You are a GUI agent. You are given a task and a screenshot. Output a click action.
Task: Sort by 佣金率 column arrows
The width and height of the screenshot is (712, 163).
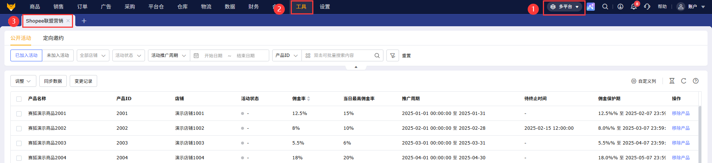click(309, 99)
